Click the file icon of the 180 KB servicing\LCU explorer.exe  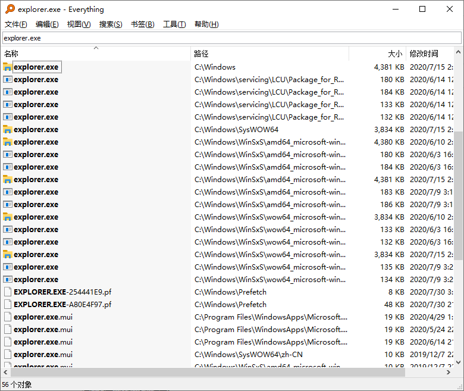pyautogui.click(x=7, y=80)
